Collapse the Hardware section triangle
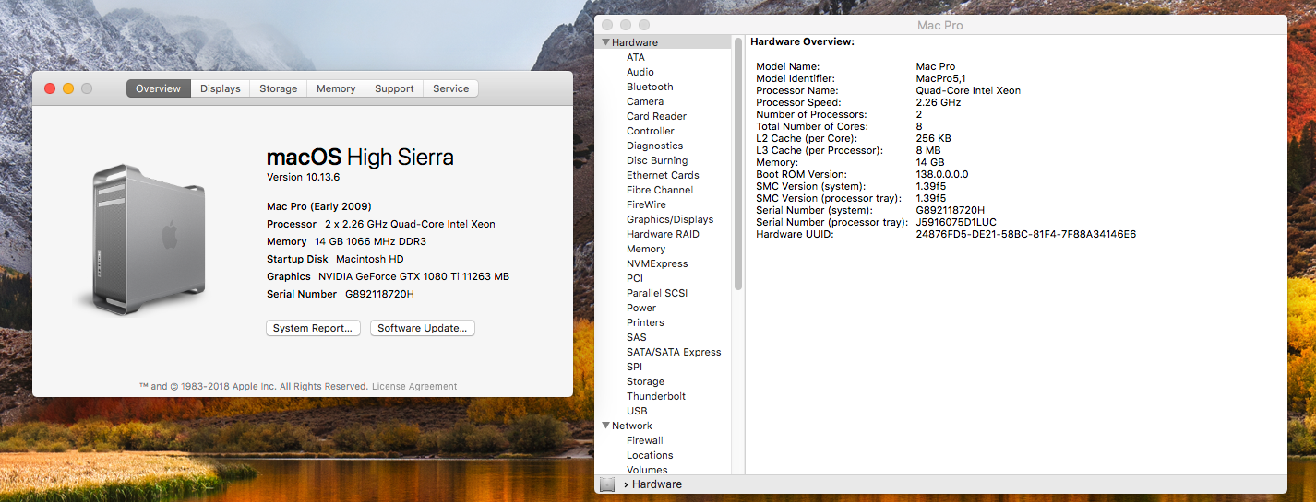 pyautogui.click(x=605, y=42)
